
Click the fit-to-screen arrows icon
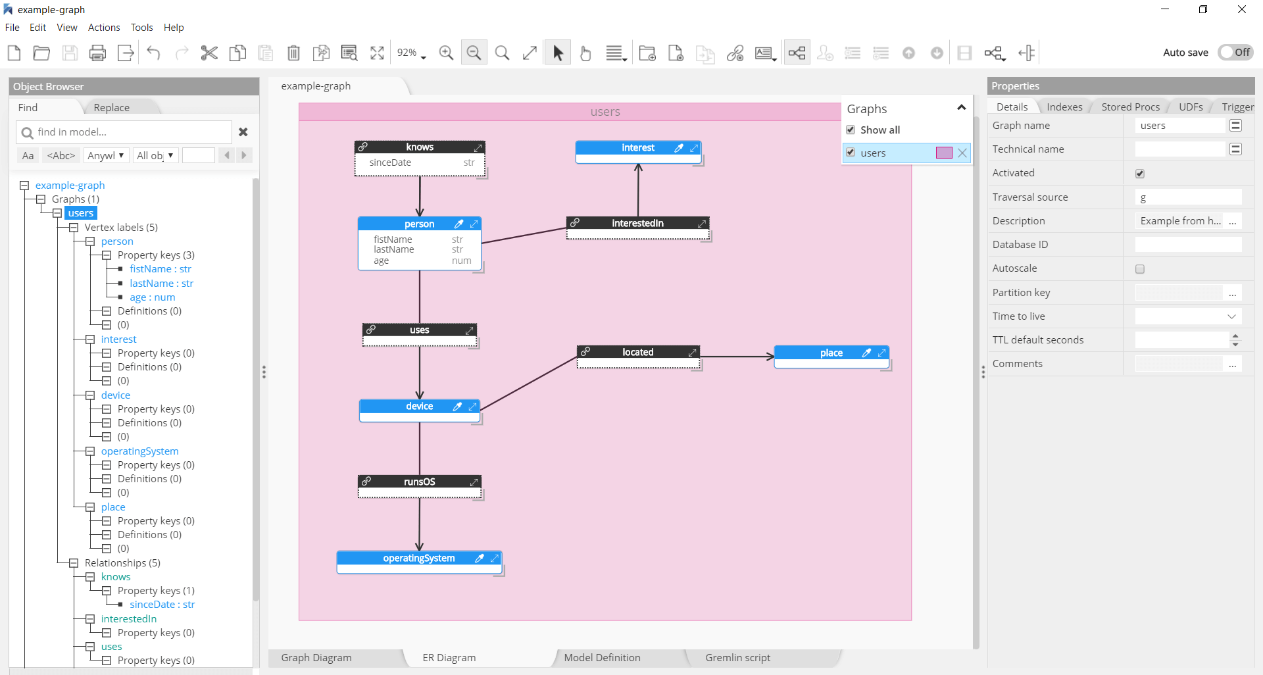(x=377, y=53)
